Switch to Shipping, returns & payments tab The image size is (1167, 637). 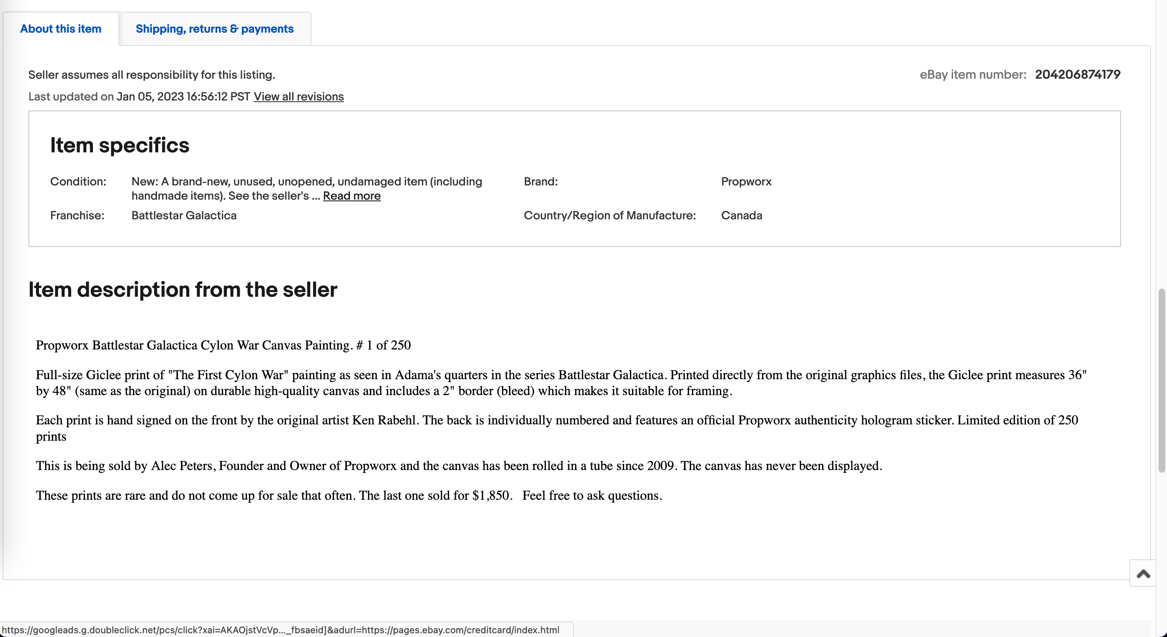[x=214, y=29]
